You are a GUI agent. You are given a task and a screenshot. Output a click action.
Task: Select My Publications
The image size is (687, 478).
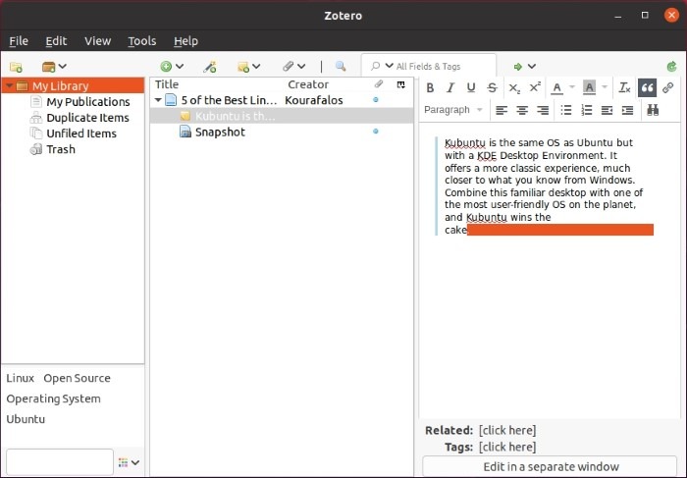(x=88, y=102)
